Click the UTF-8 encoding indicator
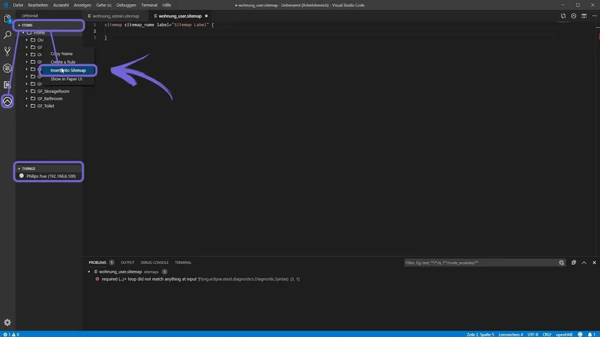 (533, 334)
